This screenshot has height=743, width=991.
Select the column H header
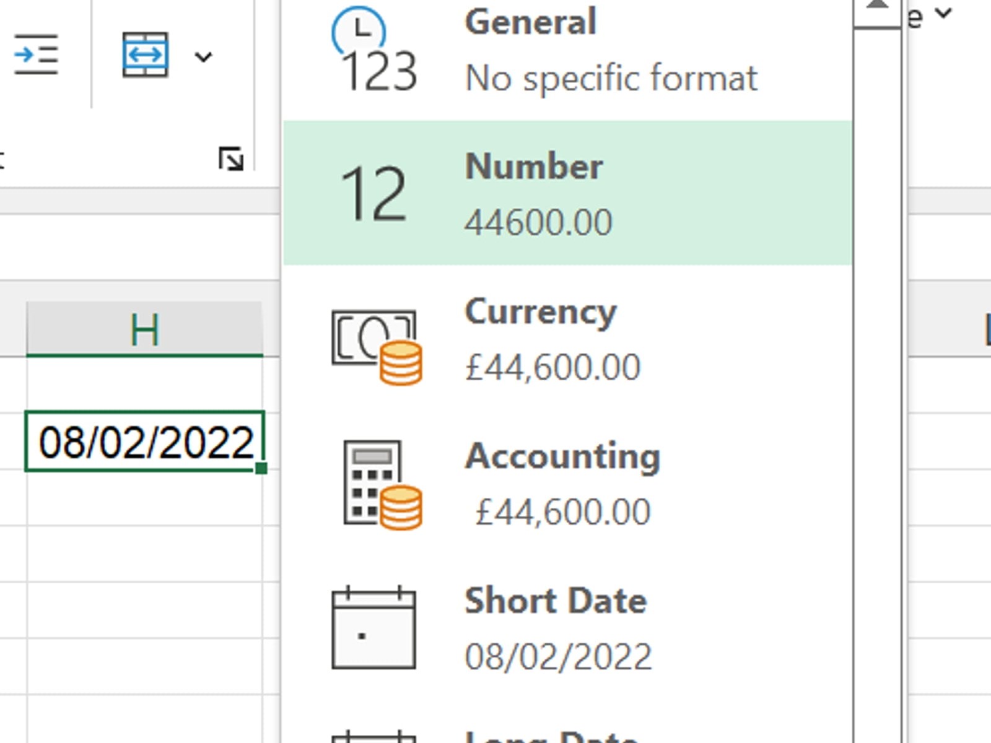coord(144,329)
